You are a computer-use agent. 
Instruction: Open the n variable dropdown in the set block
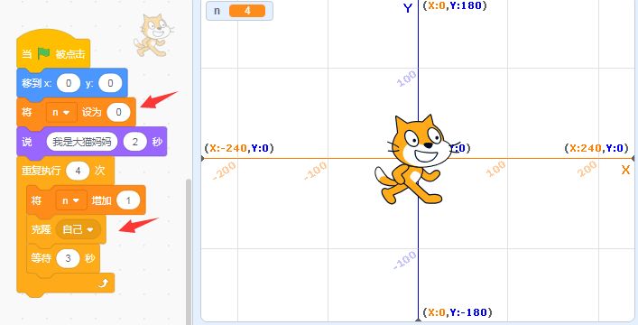pos(61,112)
